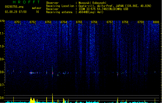Click the 0757 time marker

click(110, 22)
